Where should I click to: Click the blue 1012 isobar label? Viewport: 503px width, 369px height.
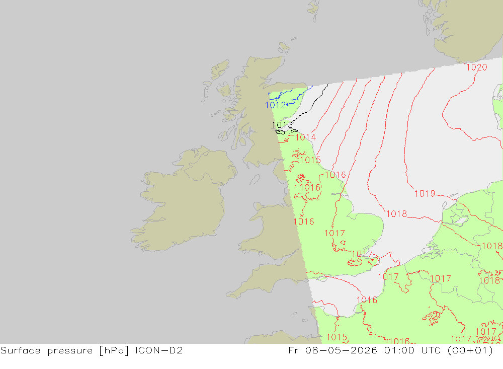click(275, 105)
